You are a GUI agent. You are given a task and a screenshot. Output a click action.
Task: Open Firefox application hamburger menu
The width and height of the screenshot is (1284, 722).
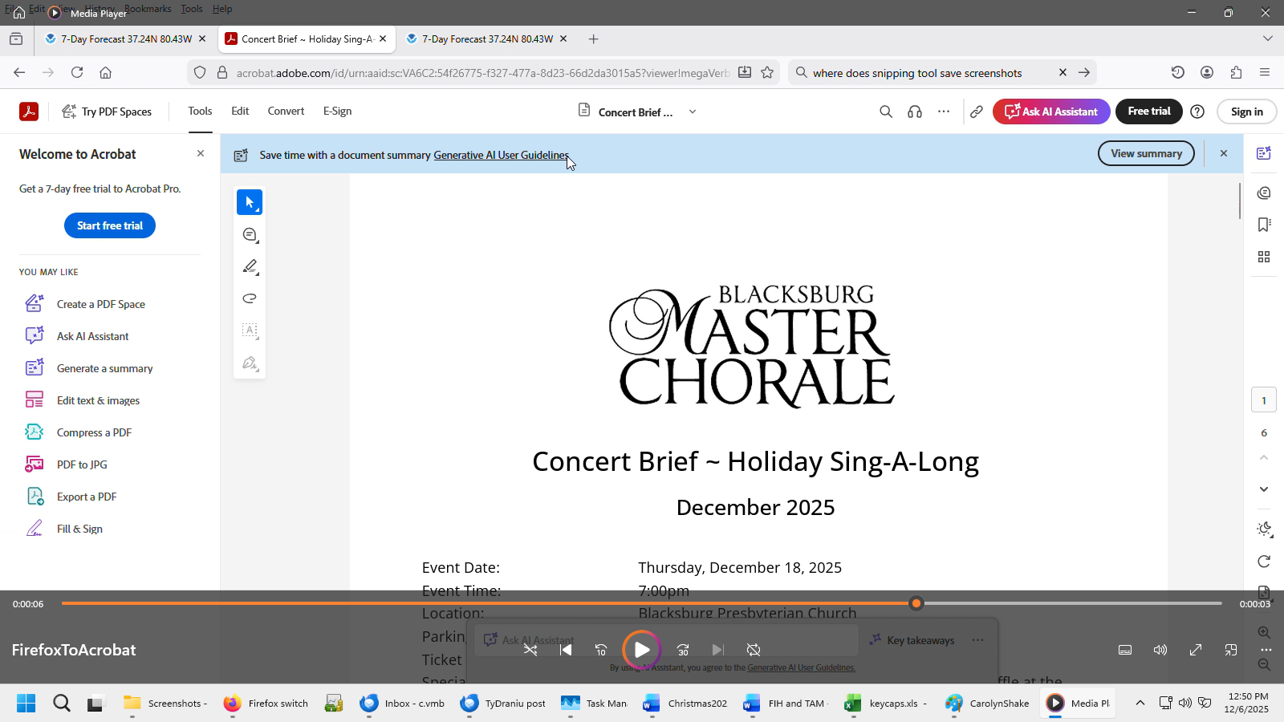tap(1265, 72)
